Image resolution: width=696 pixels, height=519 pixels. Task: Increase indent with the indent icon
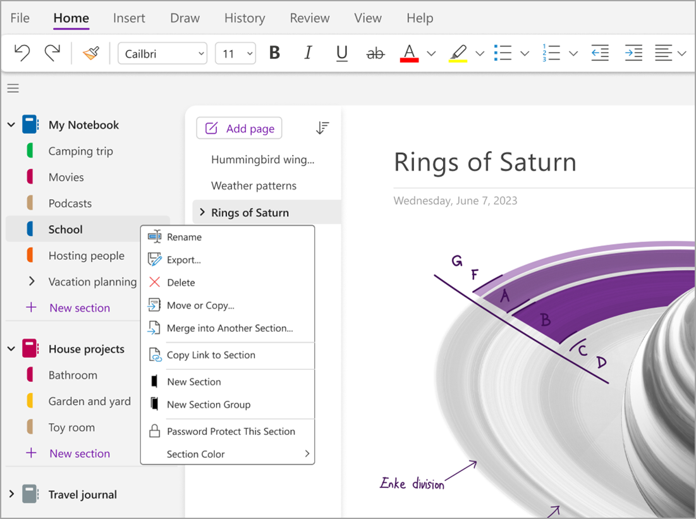(x=633, y=53)
